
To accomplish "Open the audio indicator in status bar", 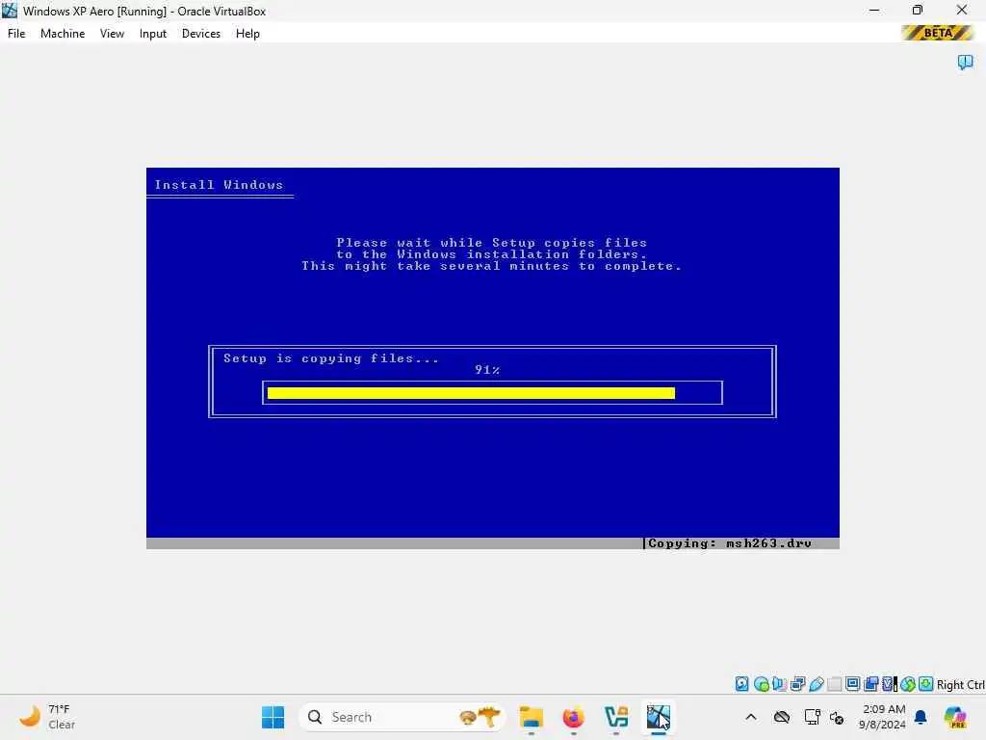I will (x=780, y=684).
